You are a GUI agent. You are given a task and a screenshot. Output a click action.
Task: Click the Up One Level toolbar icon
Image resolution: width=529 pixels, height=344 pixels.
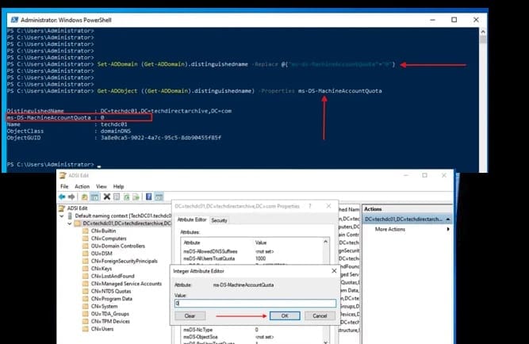tap(84, 197)
